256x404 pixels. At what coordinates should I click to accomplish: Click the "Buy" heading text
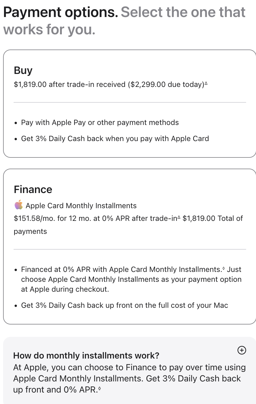[23, 71]
